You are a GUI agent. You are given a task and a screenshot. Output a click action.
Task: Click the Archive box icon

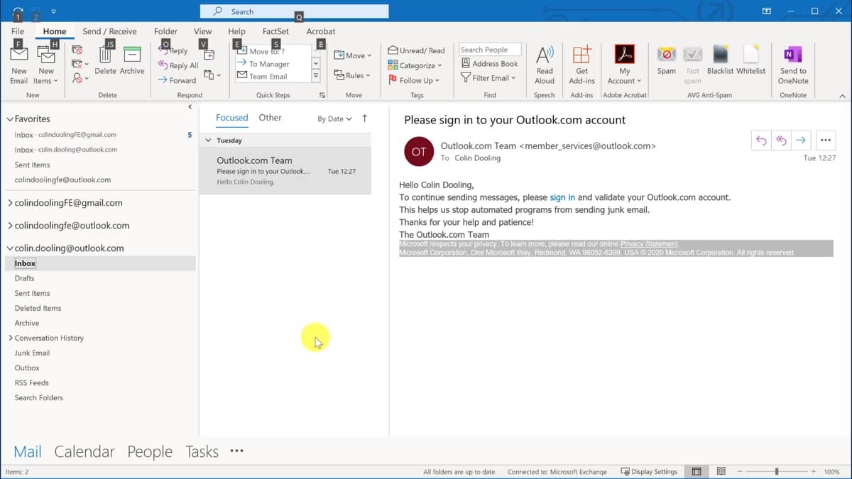click(132, 55)
